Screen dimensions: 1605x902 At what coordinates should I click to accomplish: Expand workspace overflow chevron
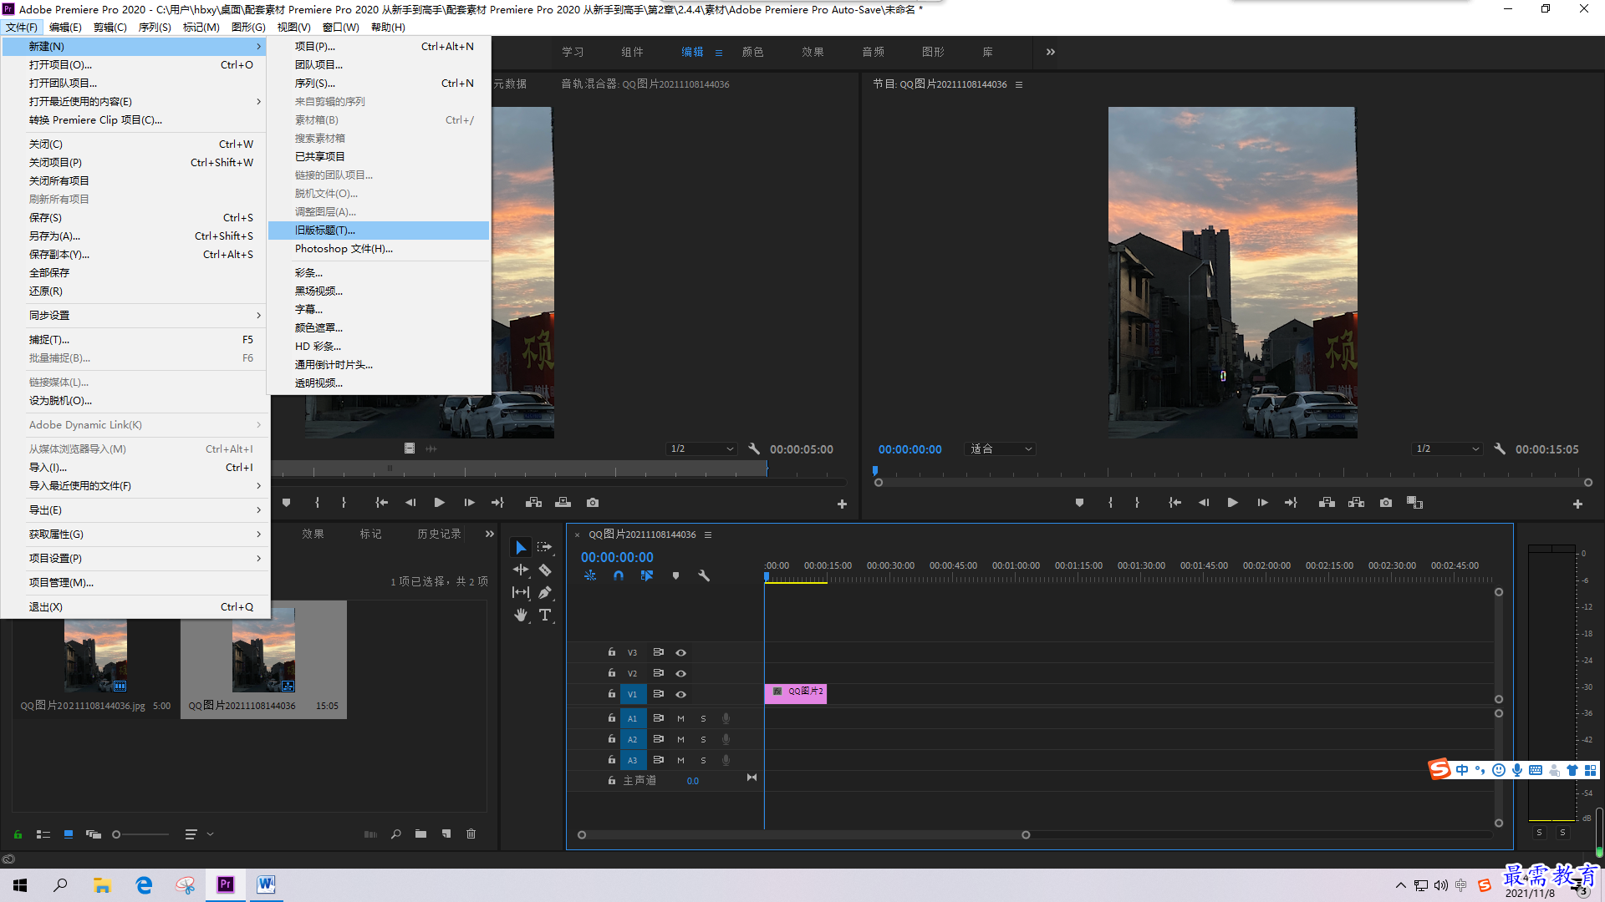tap(1051, 52)
